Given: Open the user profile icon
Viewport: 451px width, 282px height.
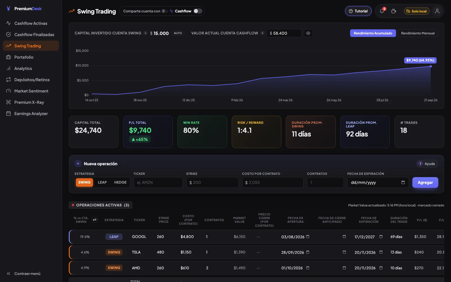Looking at the screenshot, I should click(437, 11).
